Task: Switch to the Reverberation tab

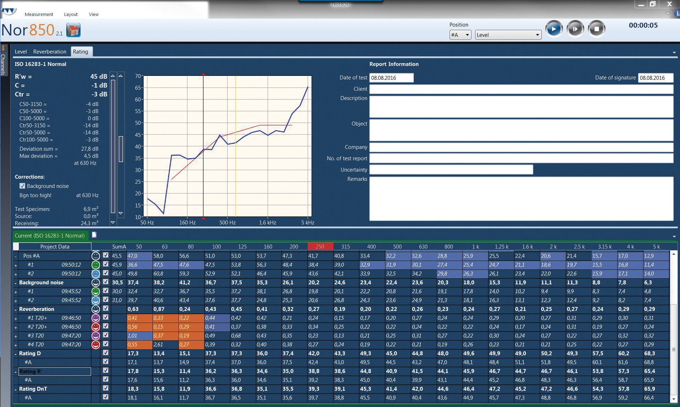Action: coord(50,52)
